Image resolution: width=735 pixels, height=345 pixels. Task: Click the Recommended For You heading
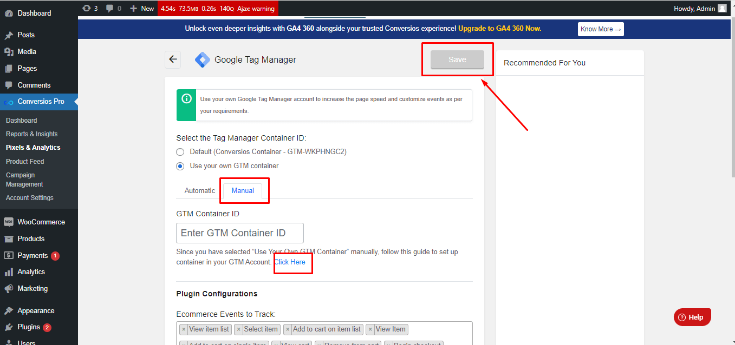coord(544,63)
